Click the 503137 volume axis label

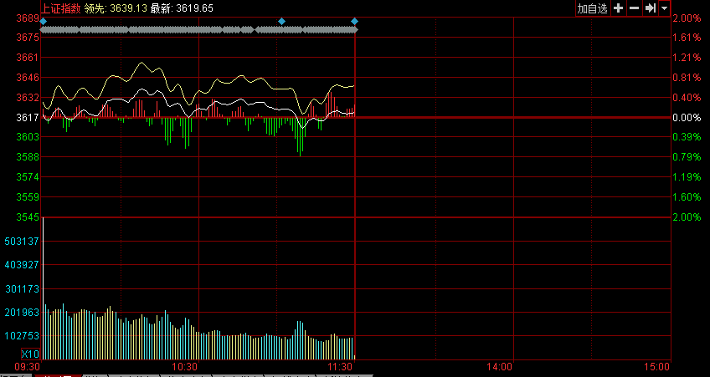22,242
